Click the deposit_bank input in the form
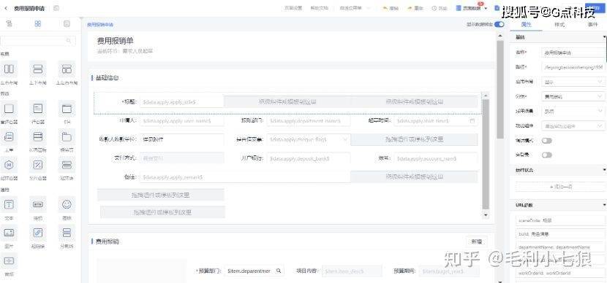Viewport: 607px width, 283px height. point(309,159)
